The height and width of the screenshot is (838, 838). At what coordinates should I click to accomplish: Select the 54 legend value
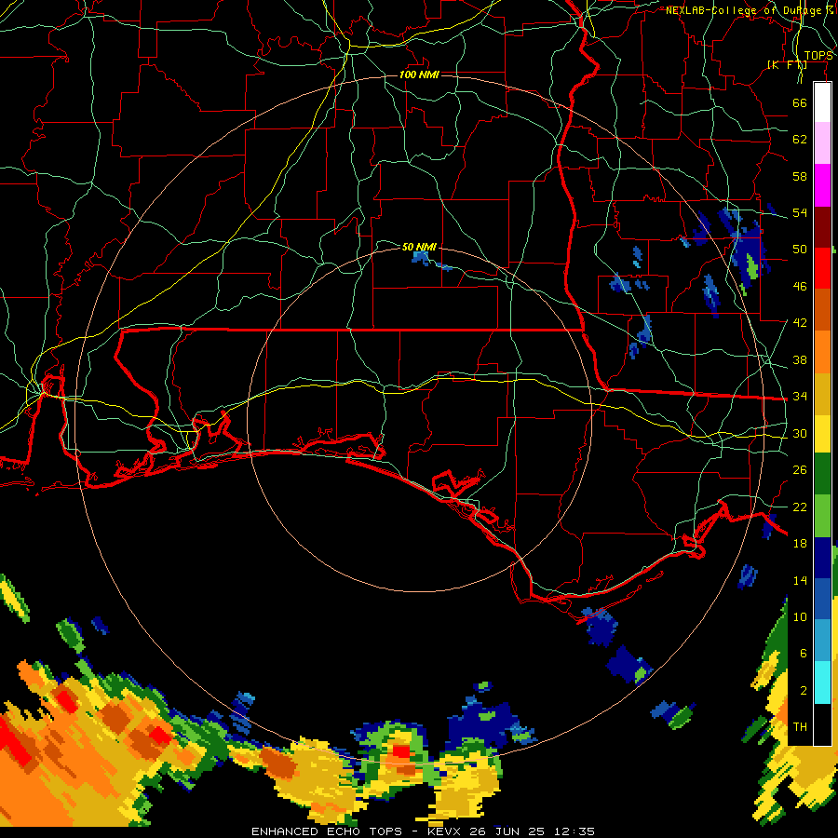[800, 212]
